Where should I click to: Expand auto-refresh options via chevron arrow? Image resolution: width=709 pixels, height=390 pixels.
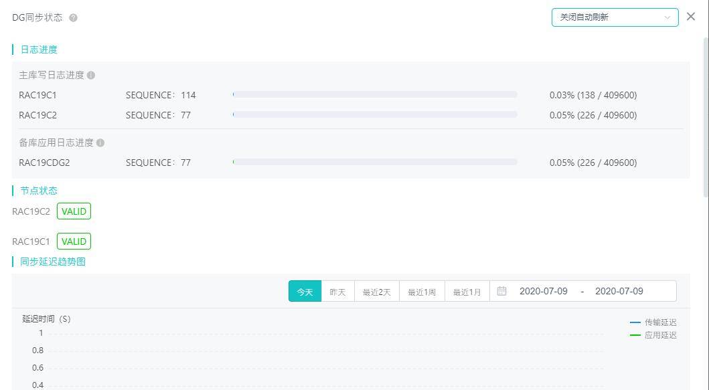click(667, 17)
